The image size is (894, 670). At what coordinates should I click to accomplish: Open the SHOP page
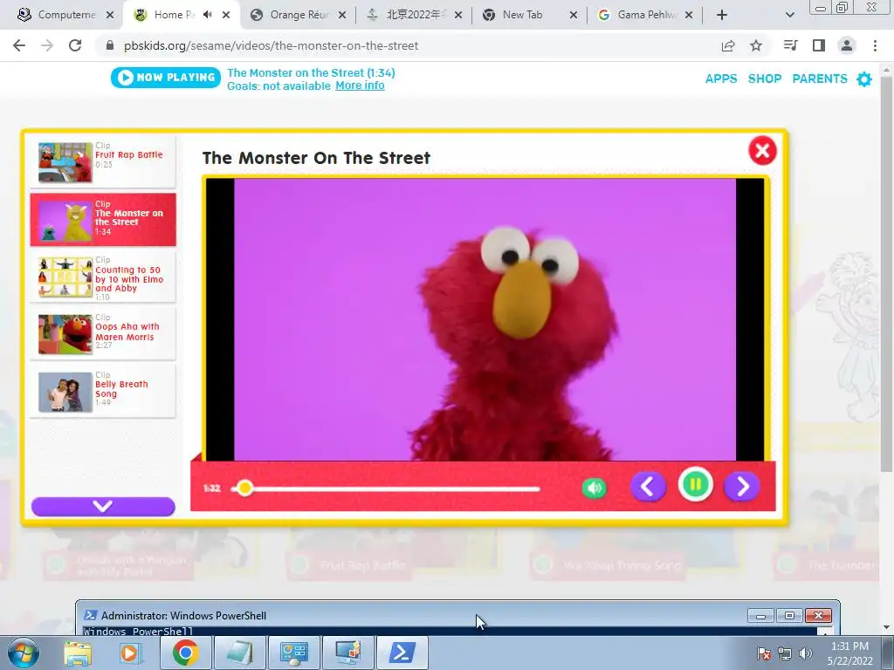pos(765,79)
